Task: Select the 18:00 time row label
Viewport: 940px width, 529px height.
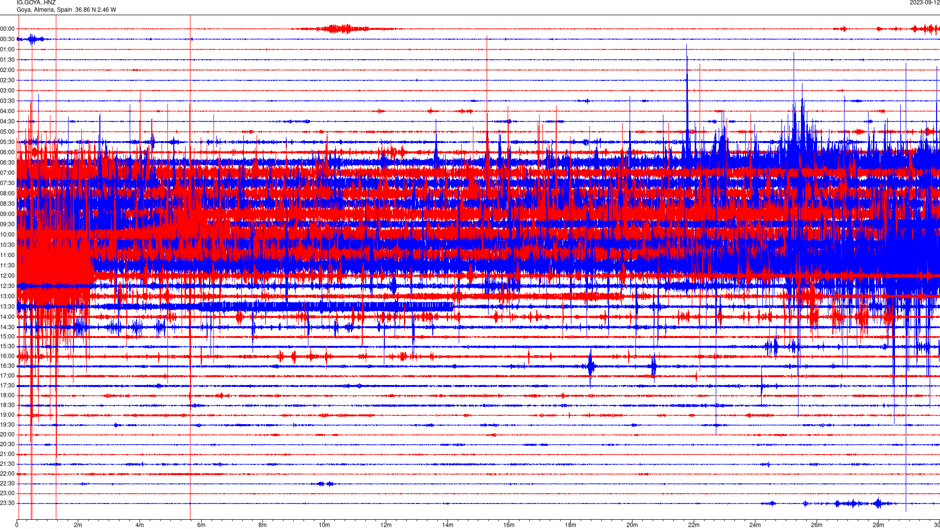Action: tap(7, 395)
